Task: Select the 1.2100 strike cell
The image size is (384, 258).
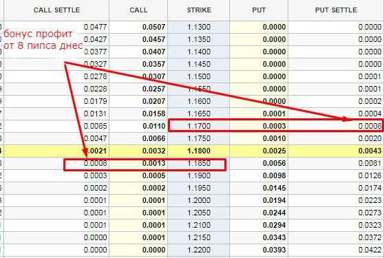Action: click(x=199, y=225)
